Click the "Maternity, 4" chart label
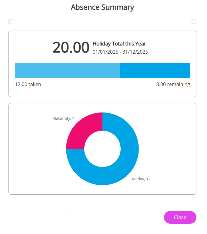Image resolution: width=207 pixels, height=234 pixels. point(63,118)
